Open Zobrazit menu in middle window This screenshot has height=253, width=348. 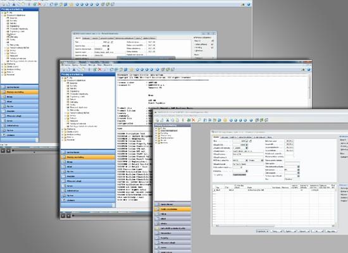point(84,65)
